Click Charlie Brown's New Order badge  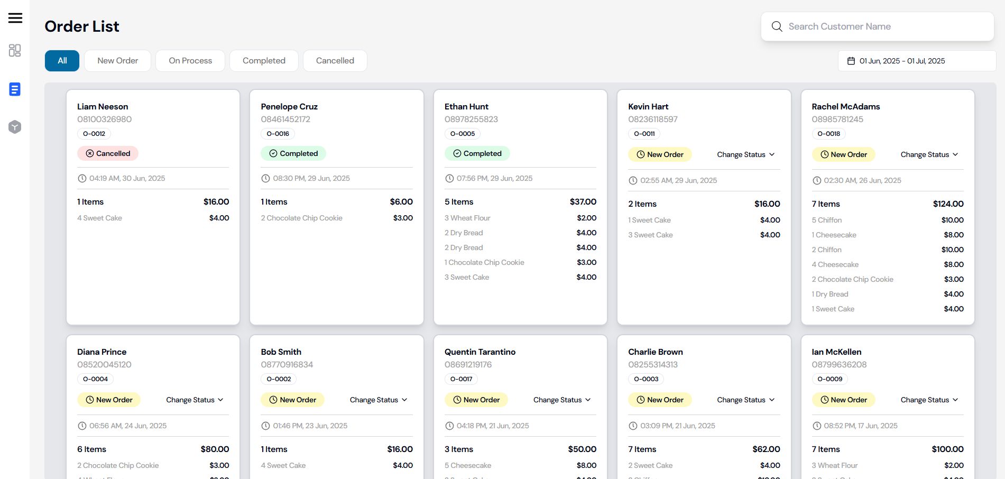click(660, 400)
